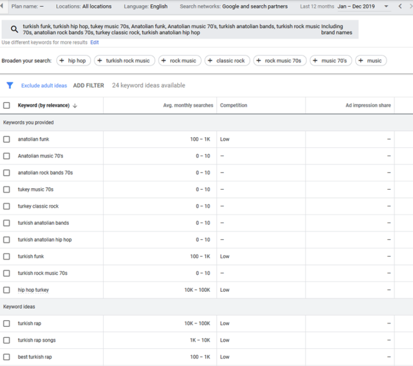Check the box for 'anatolian funk'

[x=7, y=139]
